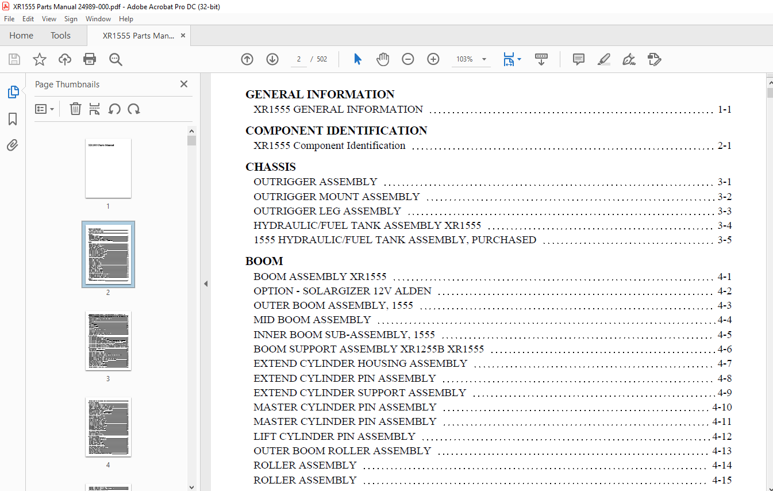The width and height of the screenshot is (773, 491).
Task: Open the File menu
Action: pos(9,19)
